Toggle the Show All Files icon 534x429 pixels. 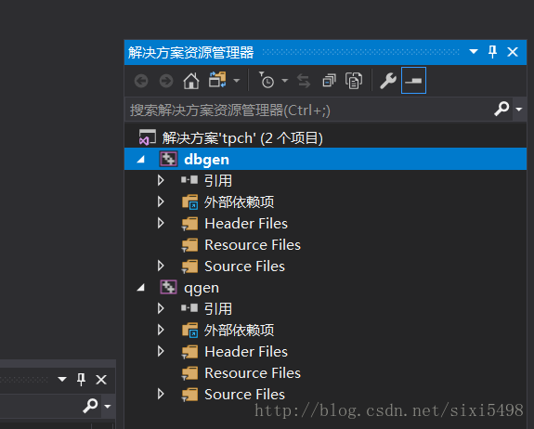tap(354, 81)
